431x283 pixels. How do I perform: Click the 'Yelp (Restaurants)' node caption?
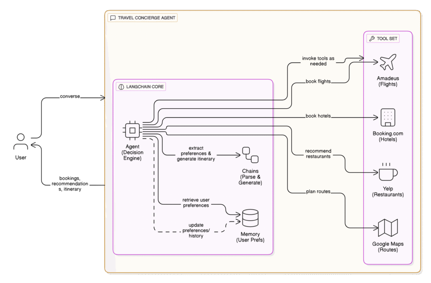pos(388,192)
